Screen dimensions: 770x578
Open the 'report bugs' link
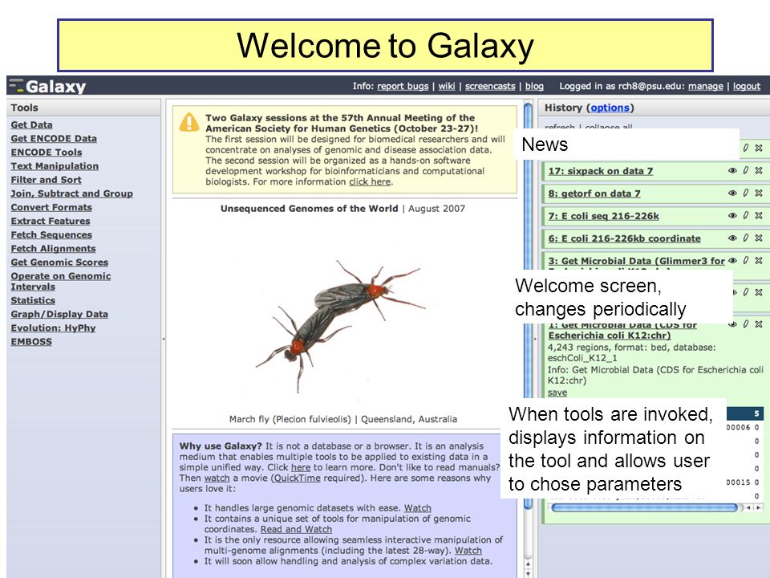tap(403, 87)
